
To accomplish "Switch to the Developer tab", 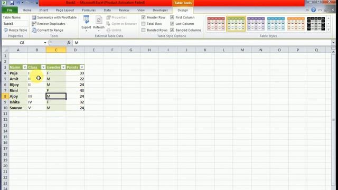I will pos(160,10).
